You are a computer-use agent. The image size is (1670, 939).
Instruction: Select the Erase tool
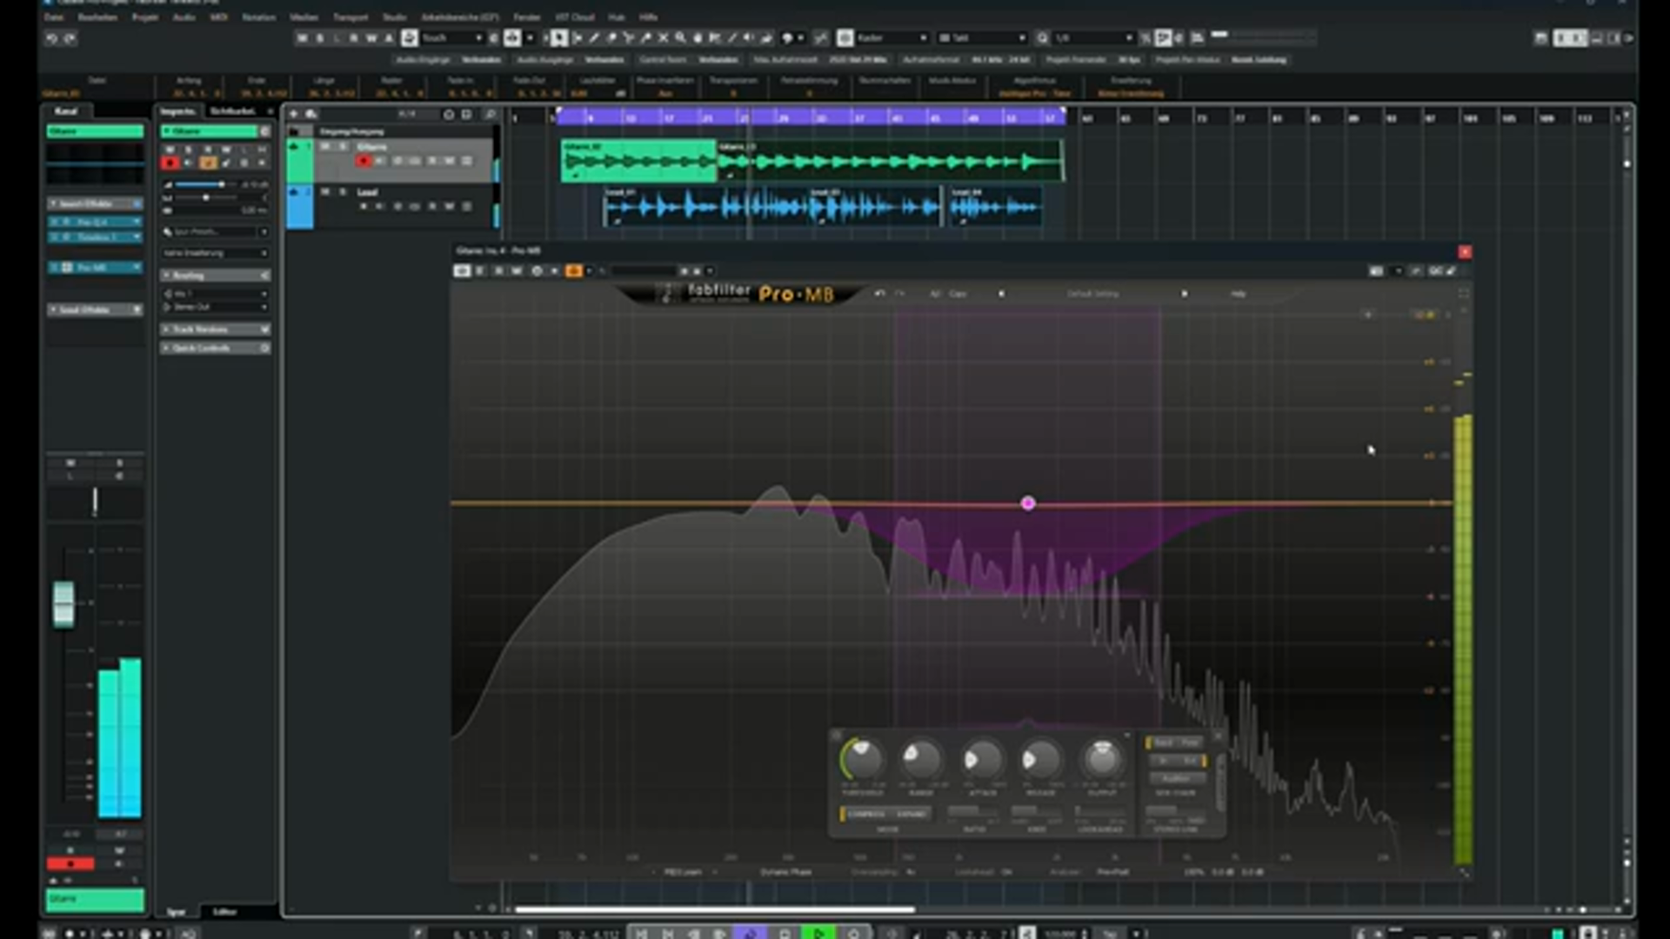(x=611, y=38)
